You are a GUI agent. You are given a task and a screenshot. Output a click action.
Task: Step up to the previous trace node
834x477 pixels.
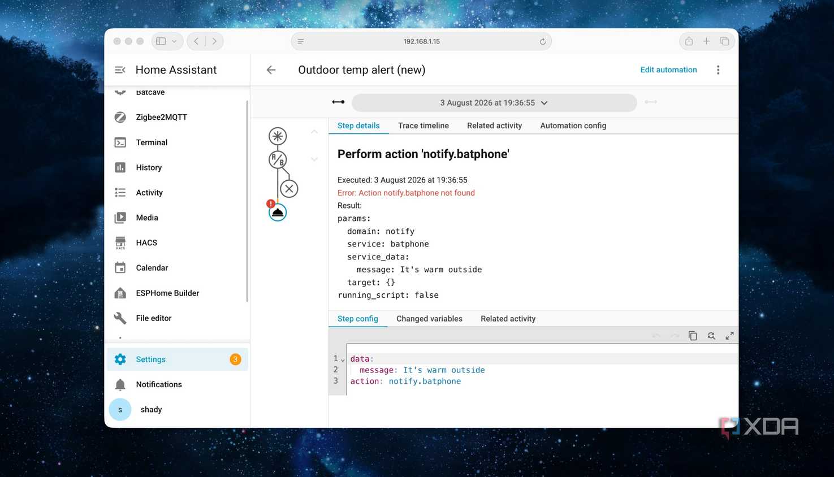tap(314, 132)
